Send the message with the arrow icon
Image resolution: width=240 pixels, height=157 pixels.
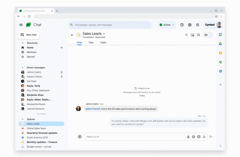click(211, 137)
